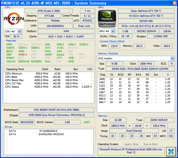Image resolution: width=178 pixels, height=158 pixels.
Task: Click the Ratio column header
Action: pyautogui.click(x=56, y=69)
